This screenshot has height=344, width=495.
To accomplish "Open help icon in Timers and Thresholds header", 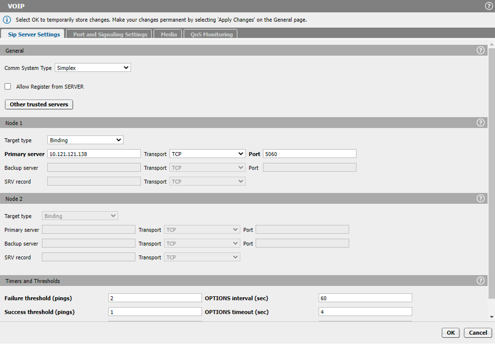I will click(480, 280).
